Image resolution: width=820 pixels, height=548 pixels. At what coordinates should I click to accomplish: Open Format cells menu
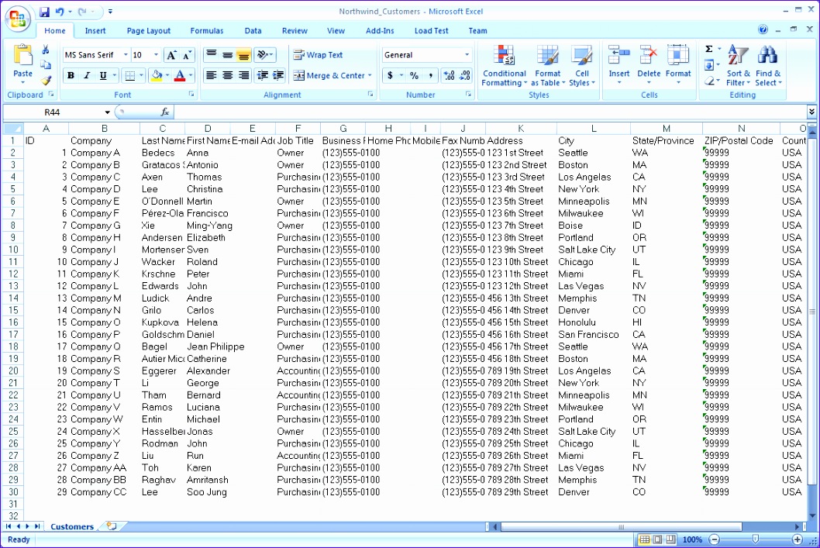tap(678, 65)
